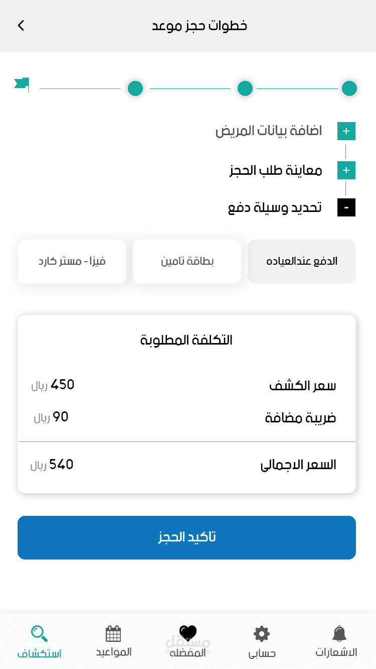Select Visa - MasterCard option (فيزا - مستر كارد)
This screenshot has width=376, height=669.
coord(72,262)
